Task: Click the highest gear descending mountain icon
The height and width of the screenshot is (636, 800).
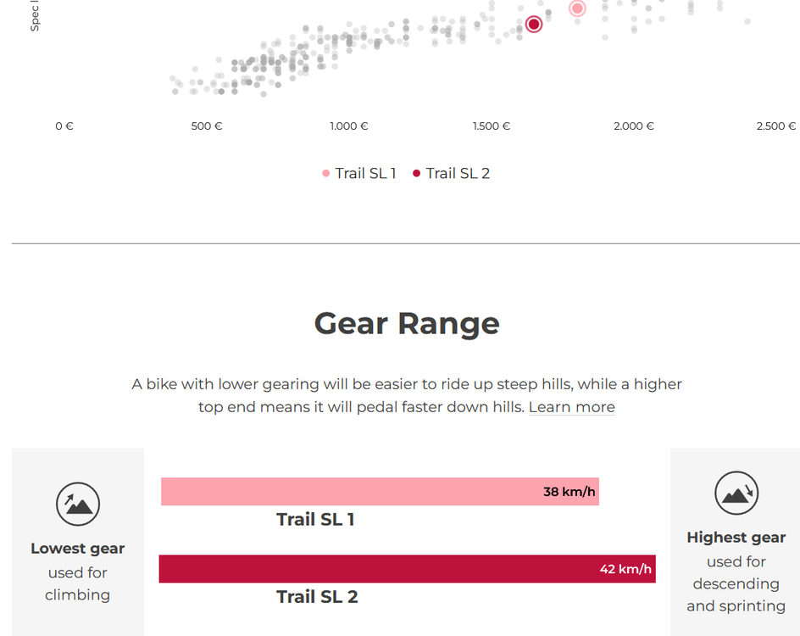Action: click(x=736, y=494)
